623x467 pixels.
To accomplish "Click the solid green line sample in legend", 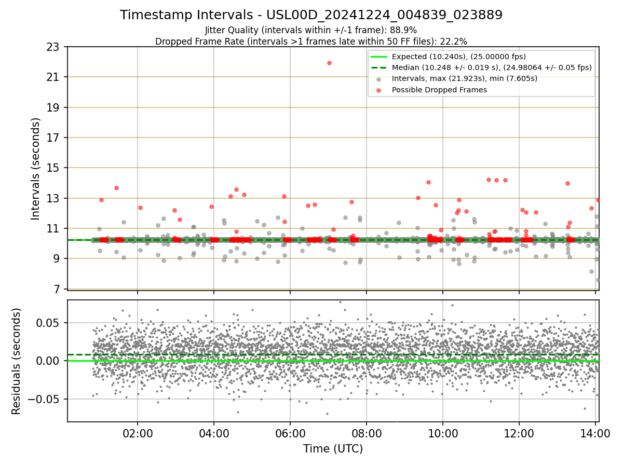I will pos(379,57).
